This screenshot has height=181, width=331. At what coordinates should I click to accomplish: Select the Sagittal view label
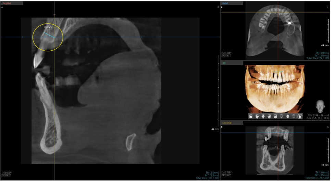(x=7, y=3)
